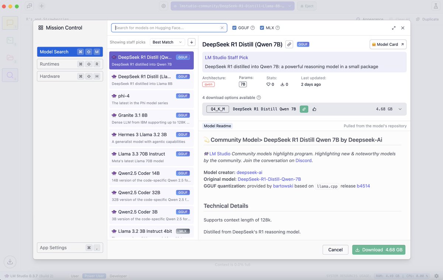This screenshot has width=443, height=280.
Task: Click the LM Studio logo in status bar
Action: pyautogui.click(x=7, y=276)
